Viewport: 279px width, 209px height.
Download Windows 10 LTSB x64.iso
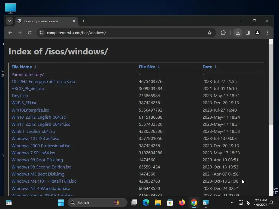[x=35, y=139]
